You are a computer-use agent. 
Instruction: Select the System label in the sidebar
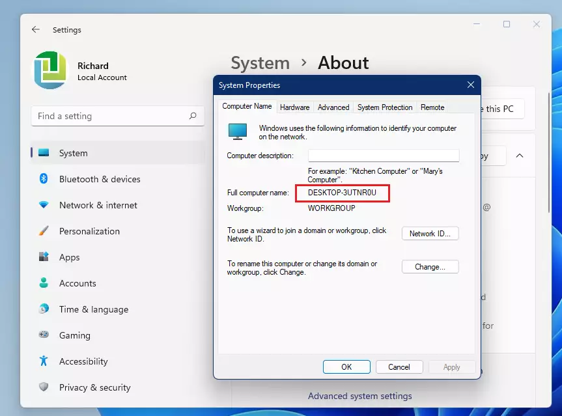point(73,153)
